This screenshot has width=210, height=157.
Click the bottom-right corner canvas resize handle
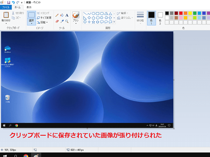(174, 128)
